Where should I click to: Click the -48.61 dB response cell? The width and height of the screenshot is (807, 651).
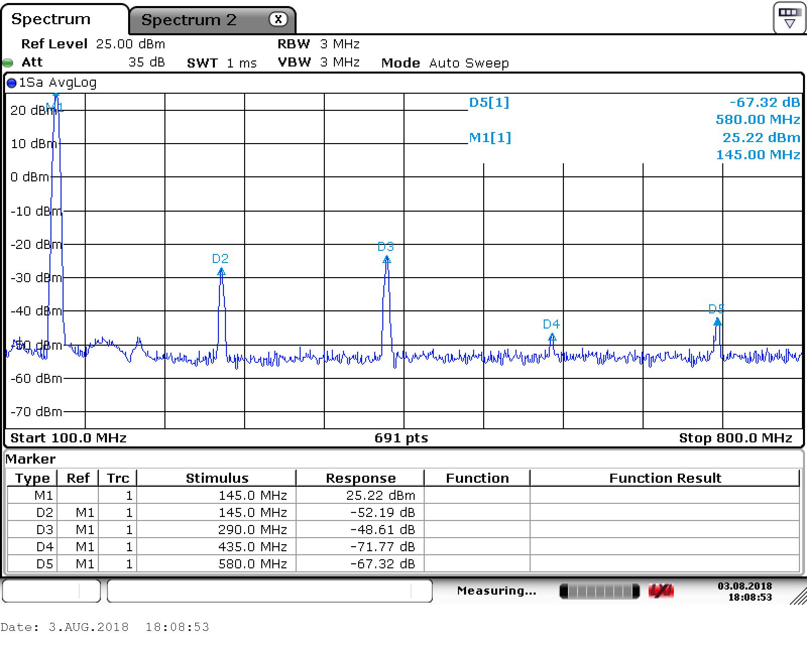click(x=360, y=530)
